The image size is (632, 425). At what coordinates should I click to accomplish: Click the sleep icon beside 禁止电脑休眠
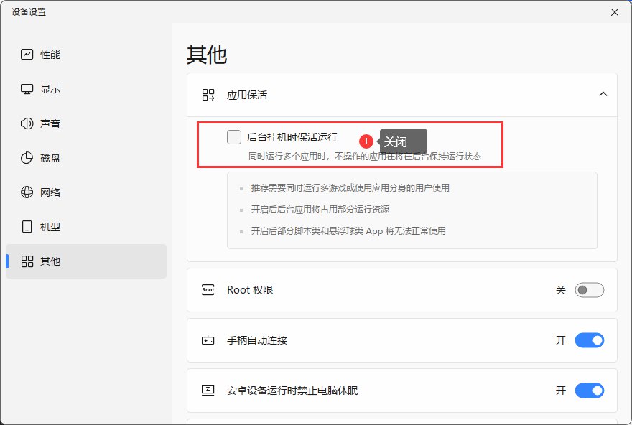pos(208,391)
